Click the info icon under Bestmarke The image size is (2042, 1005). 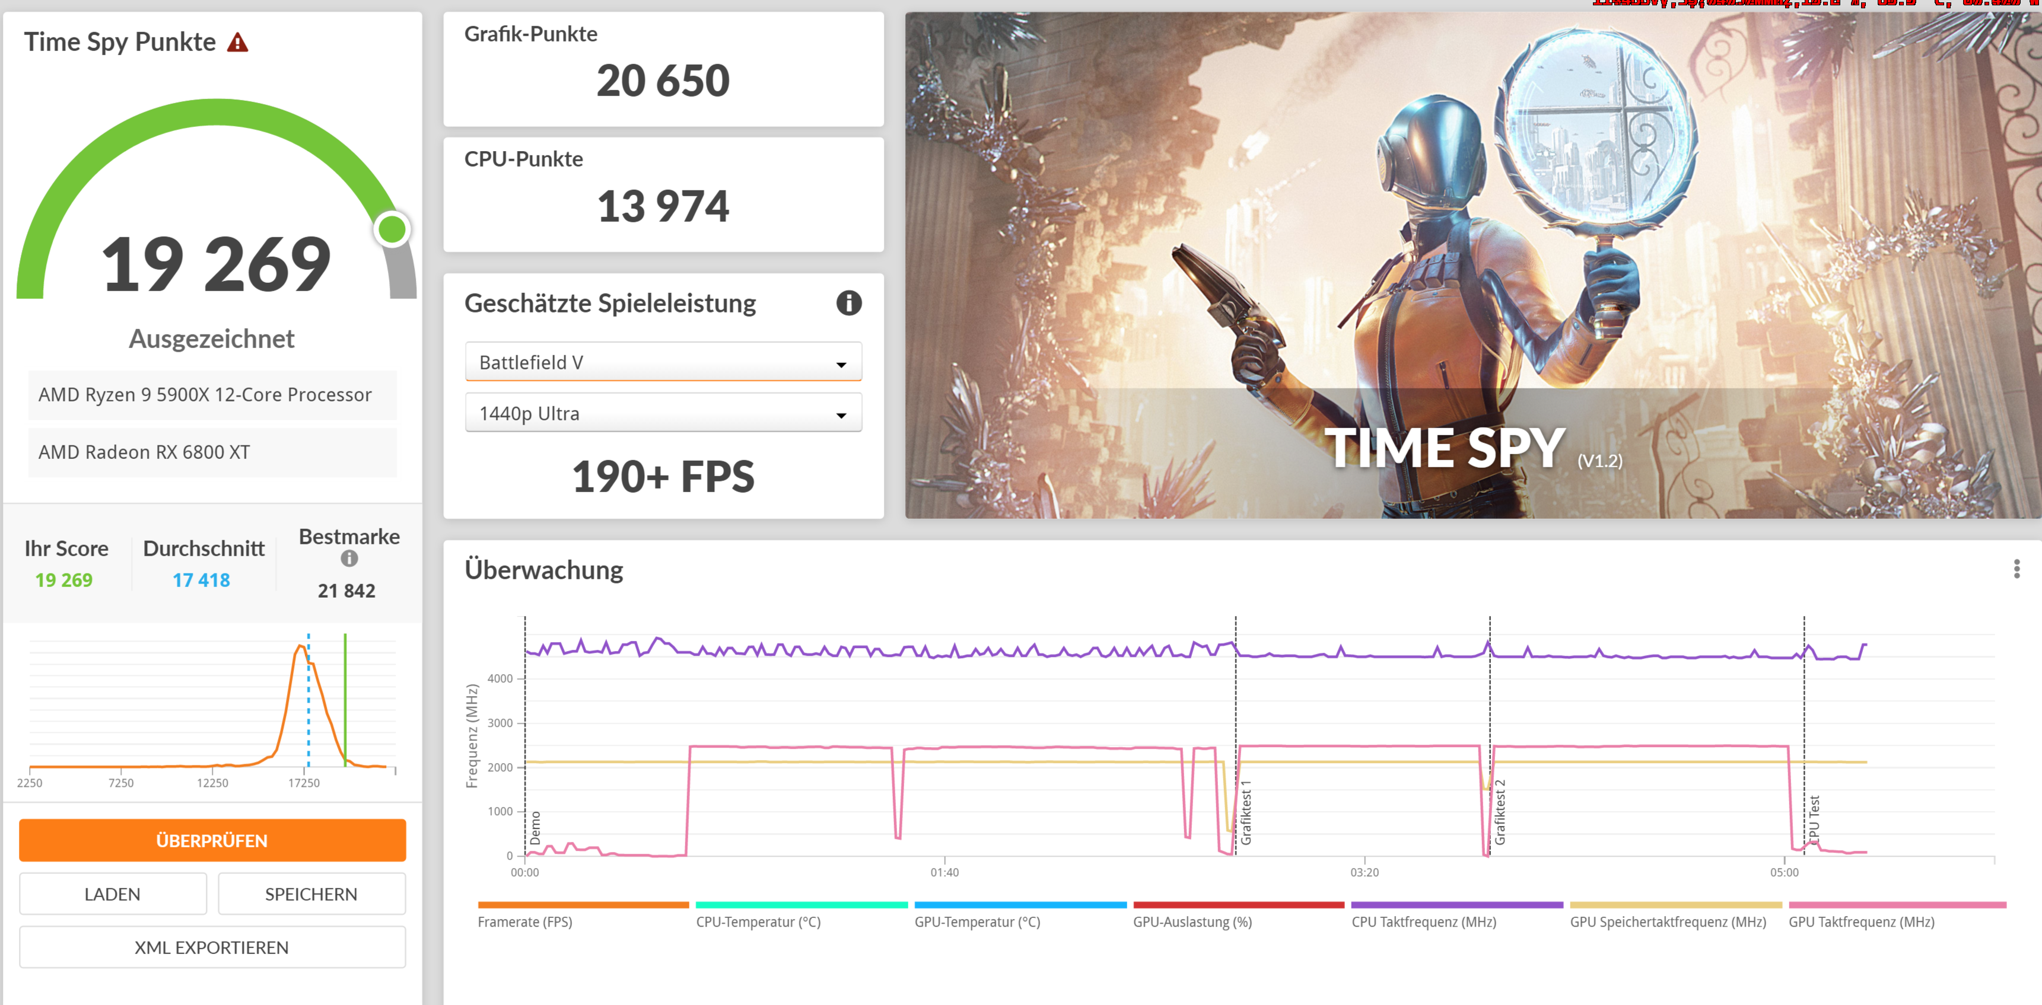(349, 559)
